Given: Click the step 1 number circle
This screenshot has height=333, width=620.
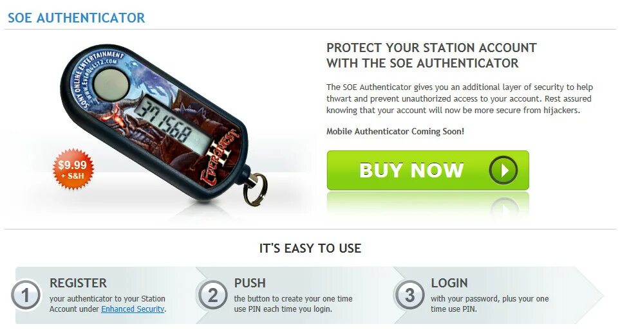Looking at the screenshot, I should [26, 295].
